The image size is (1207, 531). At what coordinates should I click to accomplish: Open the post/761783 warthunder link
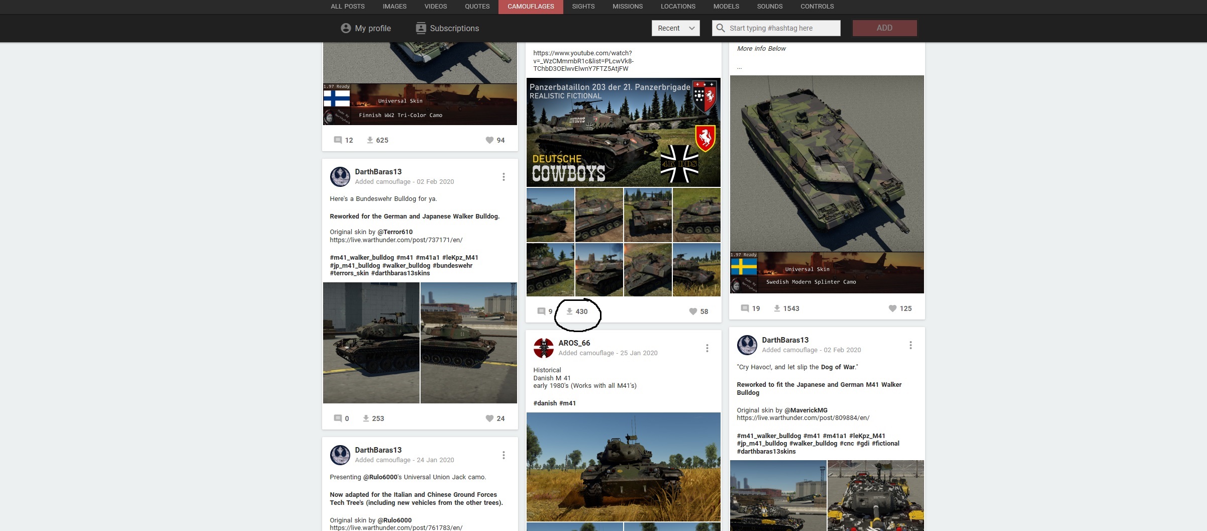pyautogui.click(x=396, y=527)
